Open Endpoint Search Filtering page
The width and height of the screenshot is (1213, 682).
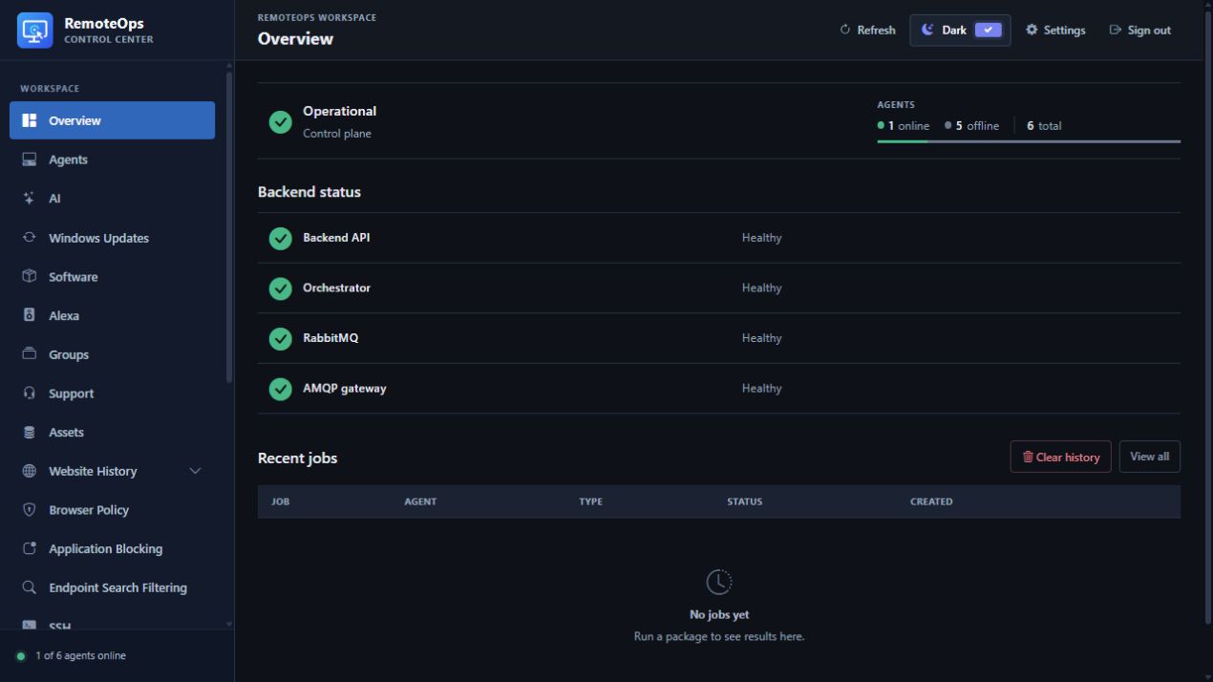coord(112,587)
